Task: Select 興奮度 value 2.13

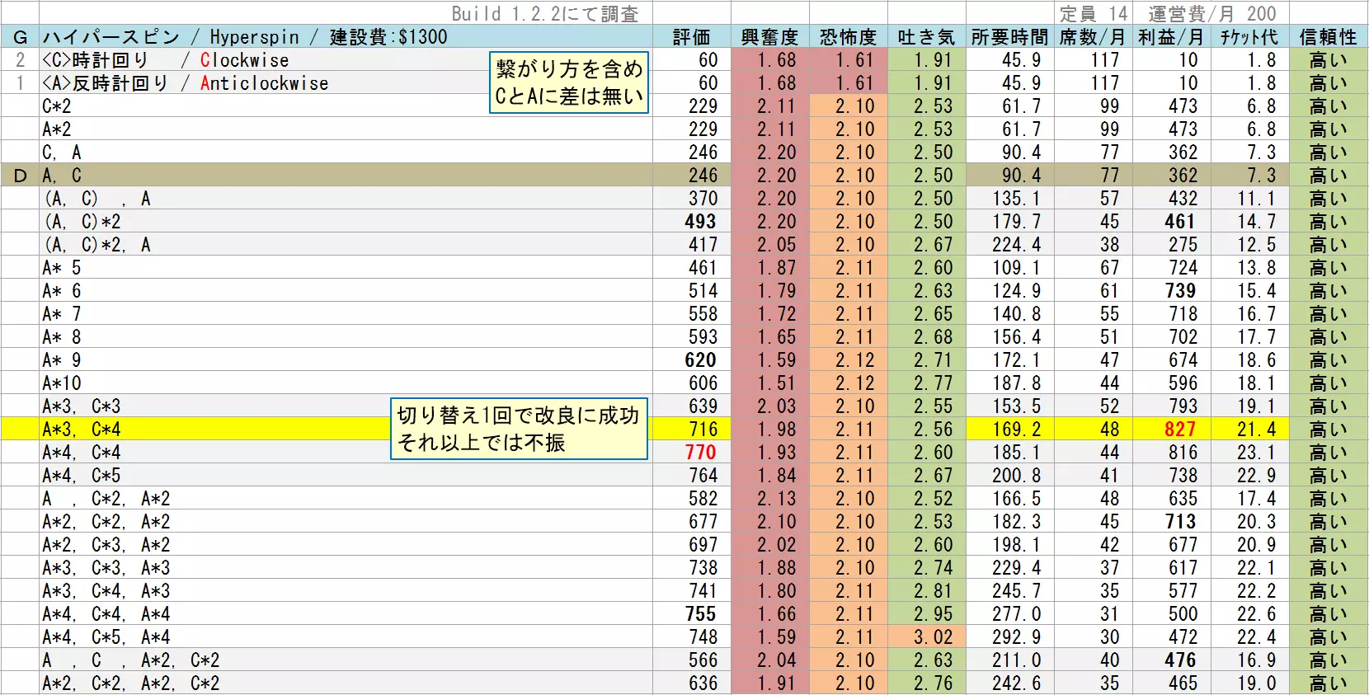Action: coord(777,499)
